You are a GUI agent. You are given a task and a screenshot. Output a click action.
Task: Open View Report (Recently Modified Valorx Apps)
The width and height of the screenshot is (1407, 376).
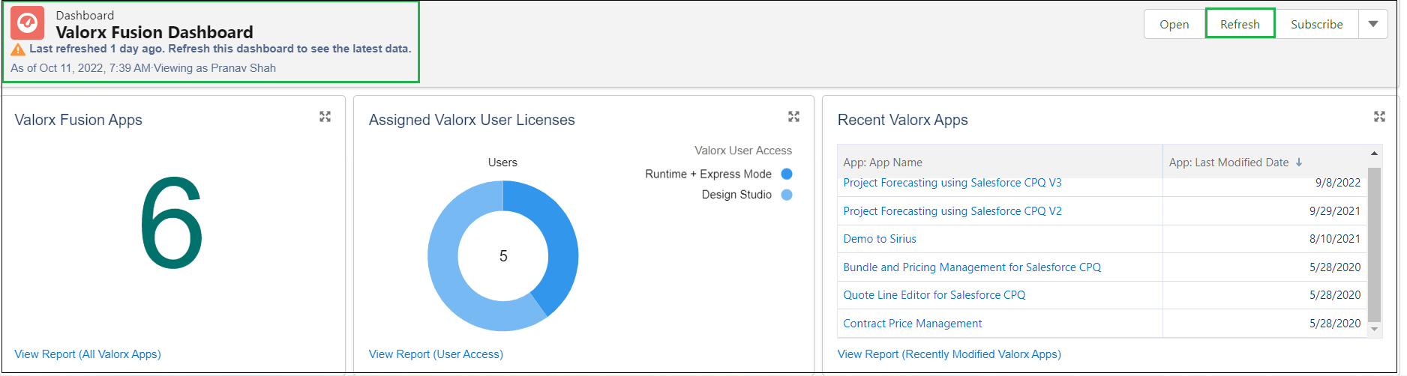pos(949,354)
